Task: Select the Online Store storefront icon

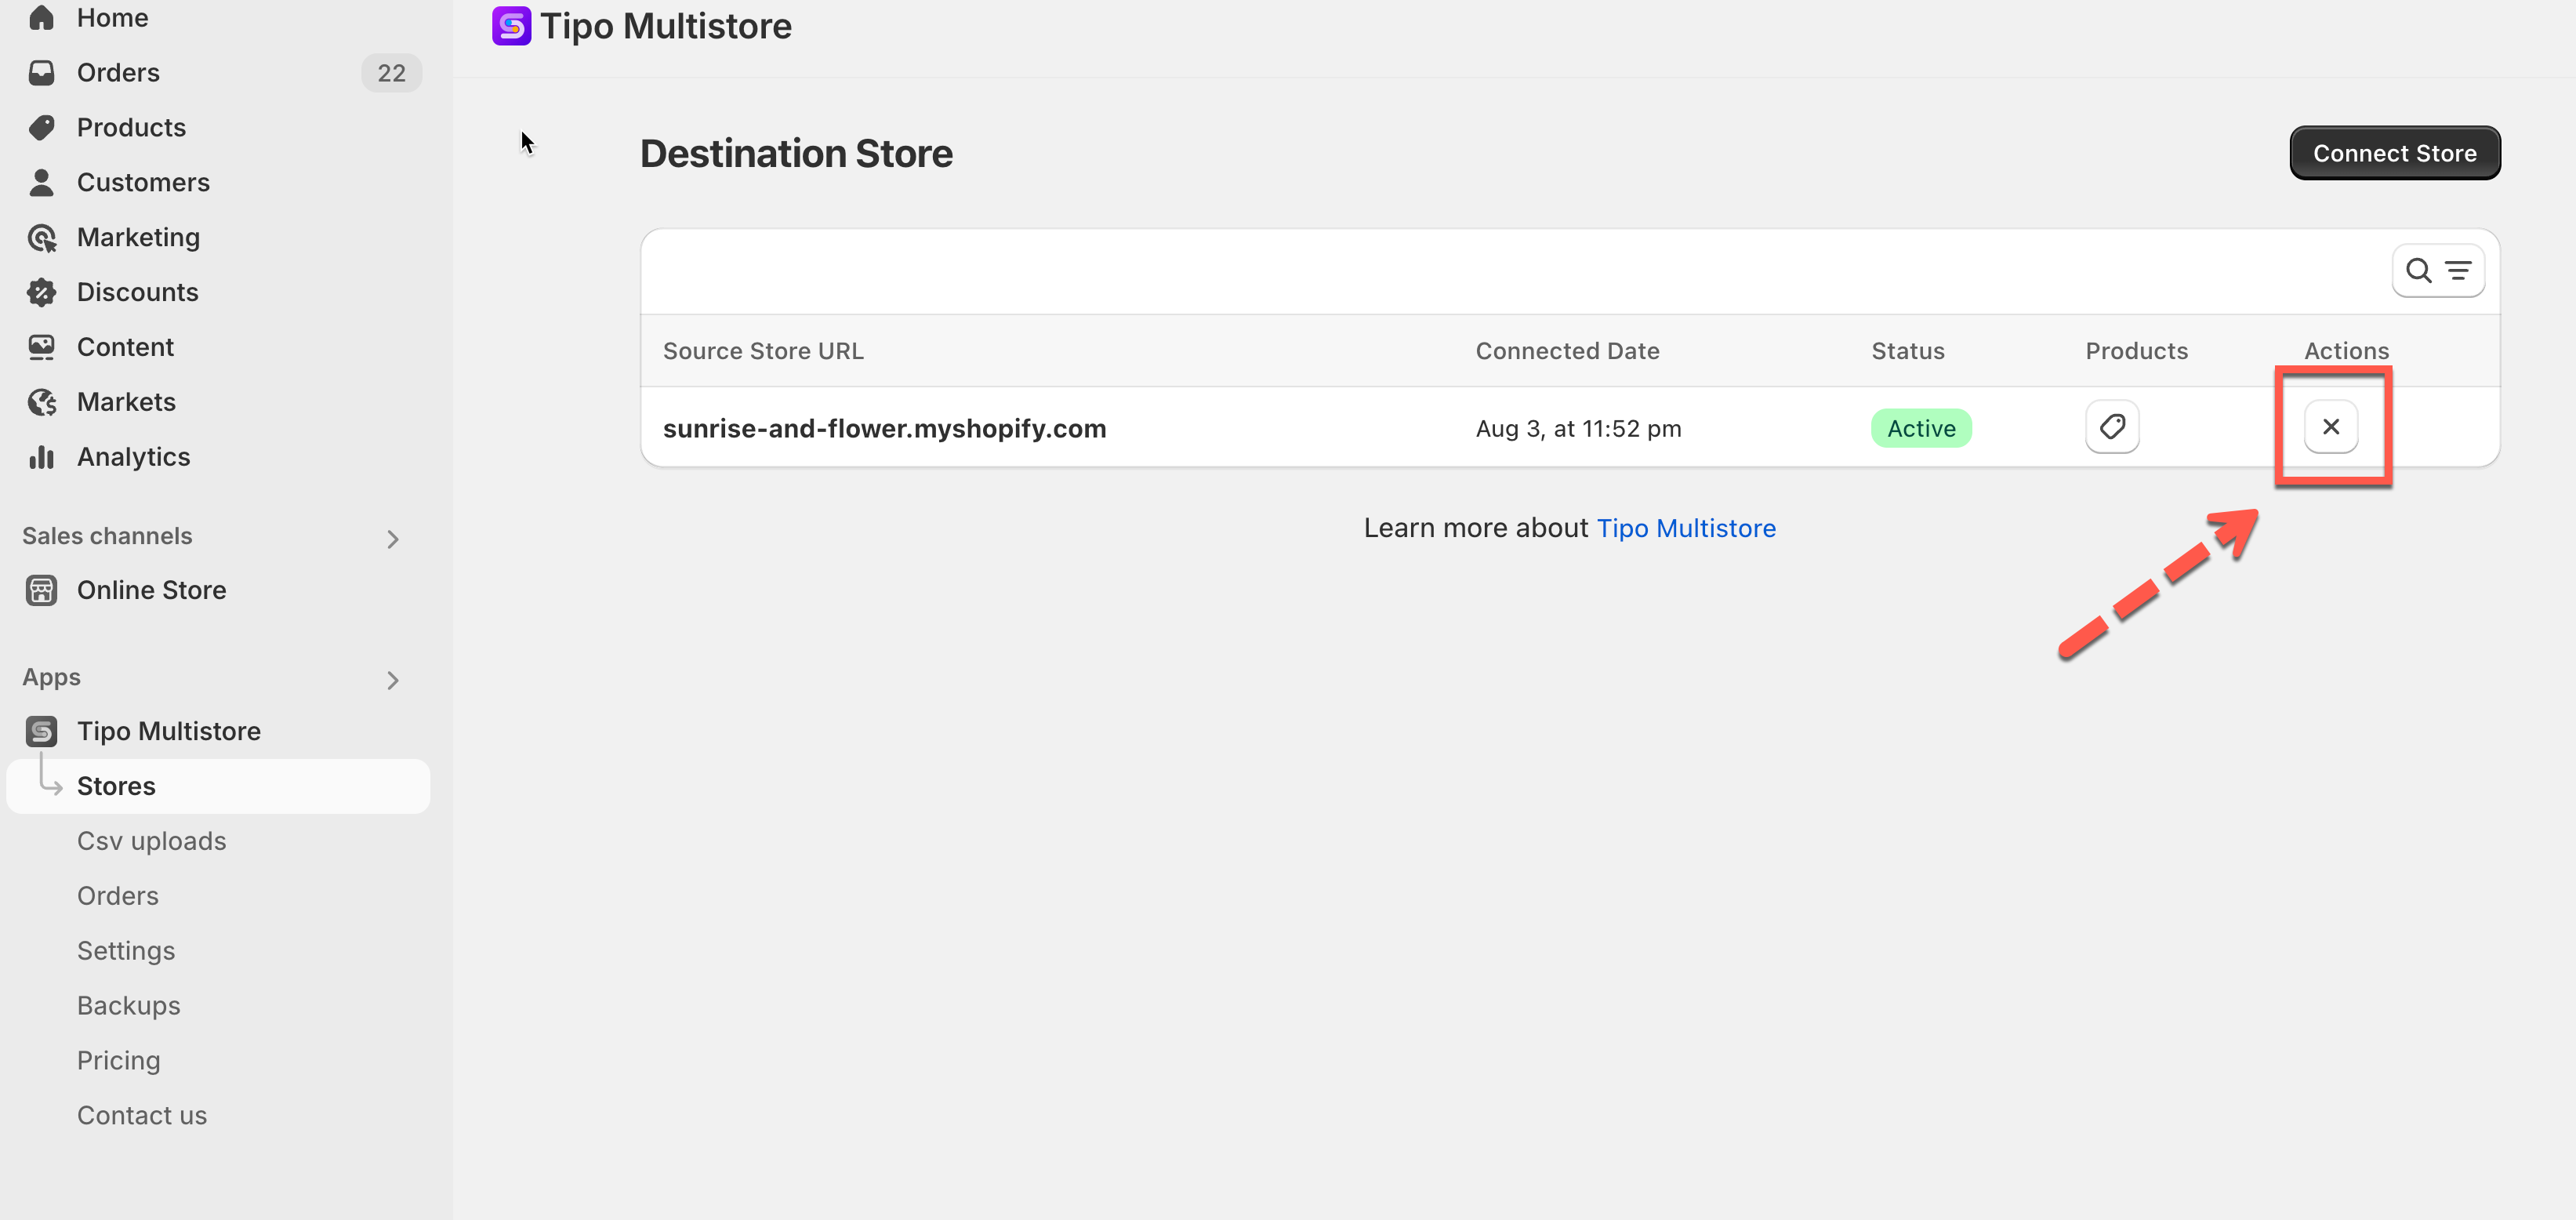Action: click(x=42, y=590)
